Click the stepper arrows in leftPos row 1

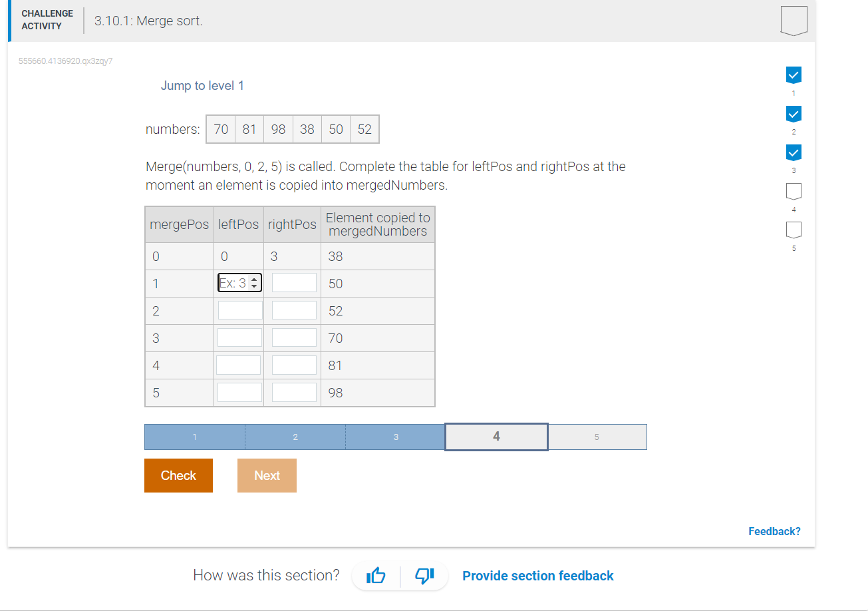click(x=255, y=283)
